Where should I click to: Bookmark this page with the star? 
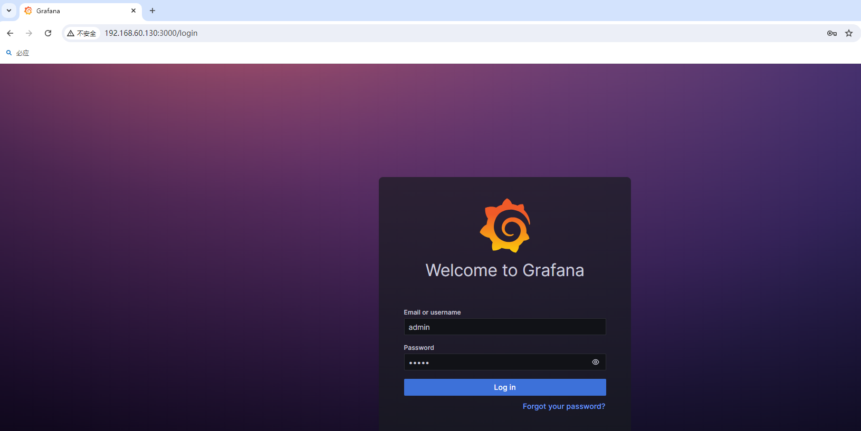(849, 33)
